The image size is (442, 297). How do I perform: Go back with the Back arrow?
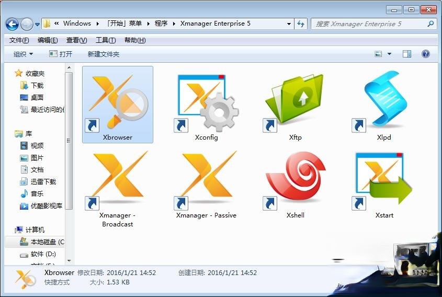tap(12, 24)
